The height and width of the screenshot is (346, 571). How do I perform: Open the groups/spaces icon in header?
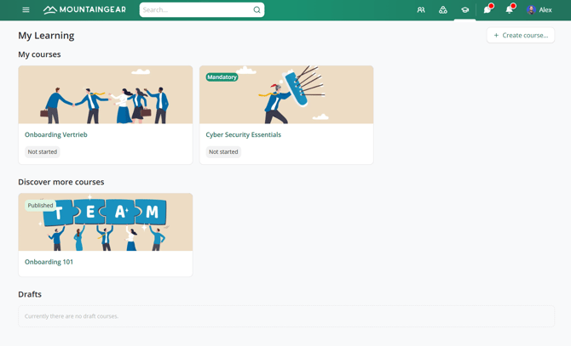click(x=443, y=10)
